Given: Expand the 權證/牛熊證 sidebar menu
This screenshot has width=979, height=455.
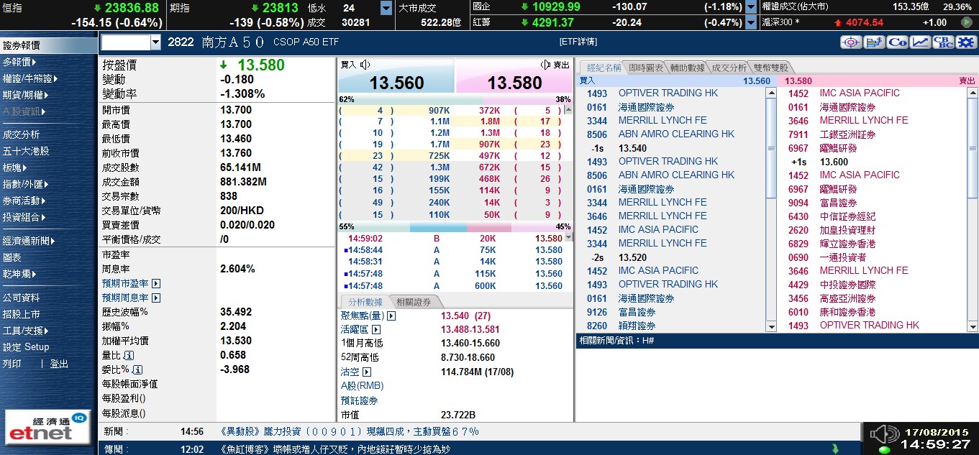Looking at the screenshot, I should [x=30, y=79].
